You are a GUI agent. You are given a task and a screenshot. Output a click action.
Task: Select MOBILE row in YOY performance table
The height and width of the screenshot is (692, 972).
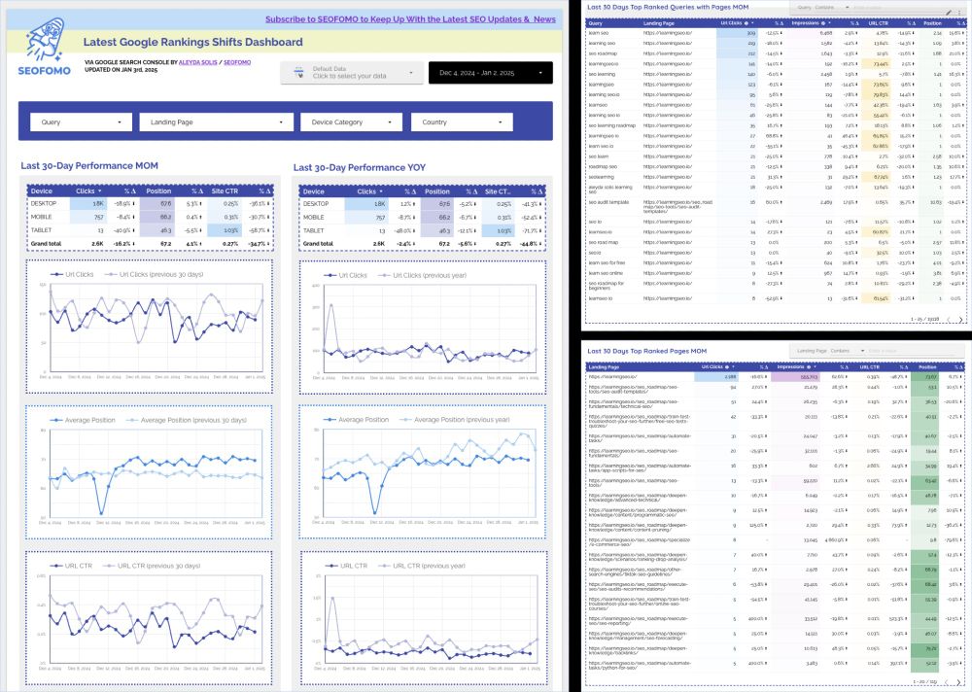pos(422,218)
